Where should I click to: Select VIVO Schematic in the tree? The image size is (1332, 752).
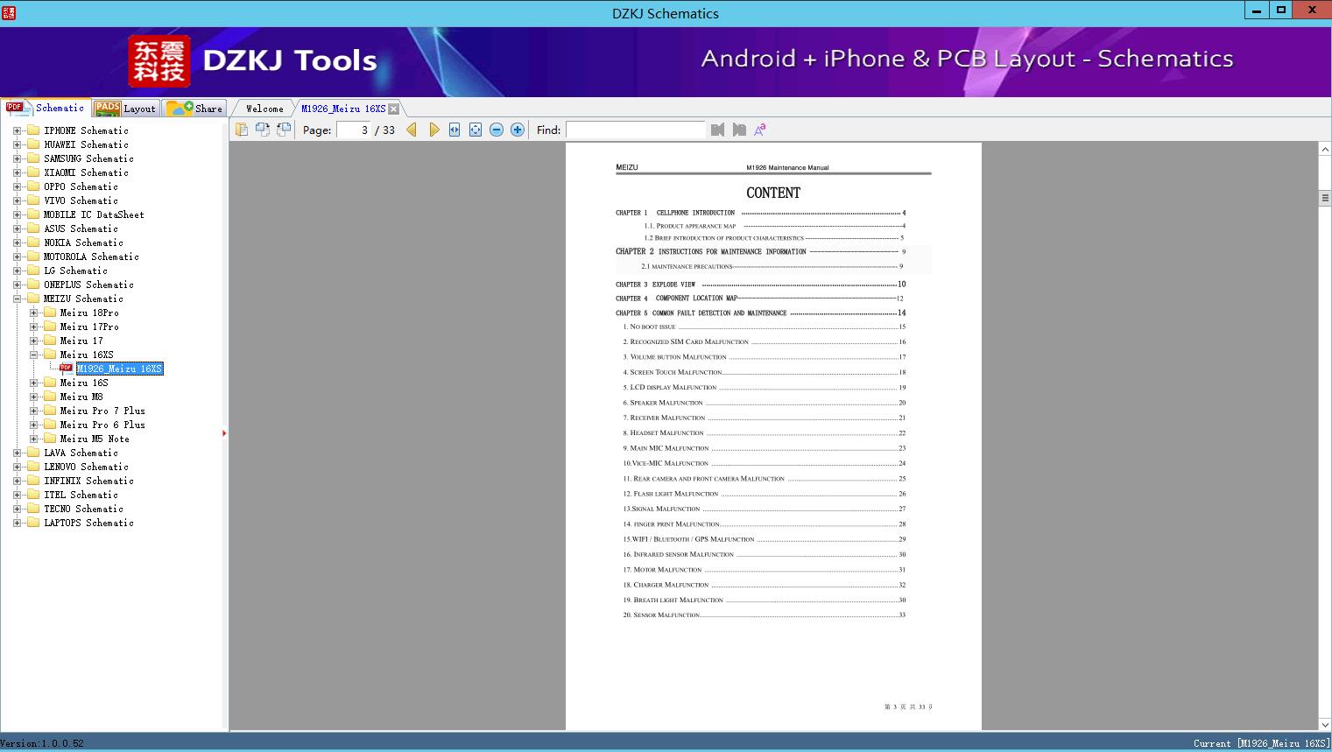point(81,200)
